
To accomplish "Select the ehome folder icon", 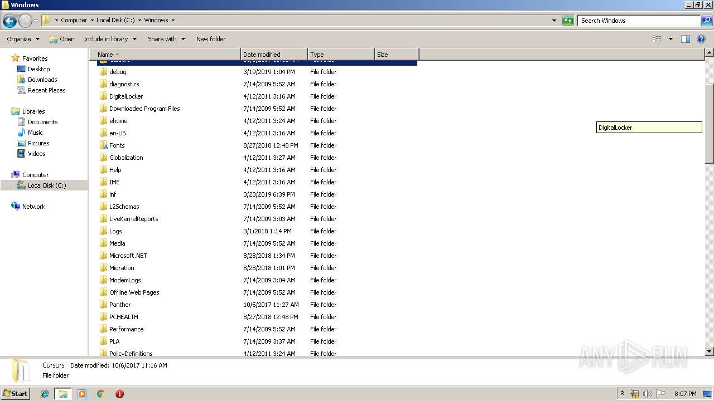I will point(103,121).
